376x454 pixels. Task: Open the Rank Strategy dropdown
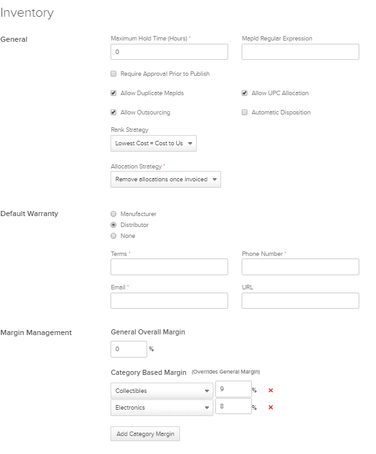(154, 143)
